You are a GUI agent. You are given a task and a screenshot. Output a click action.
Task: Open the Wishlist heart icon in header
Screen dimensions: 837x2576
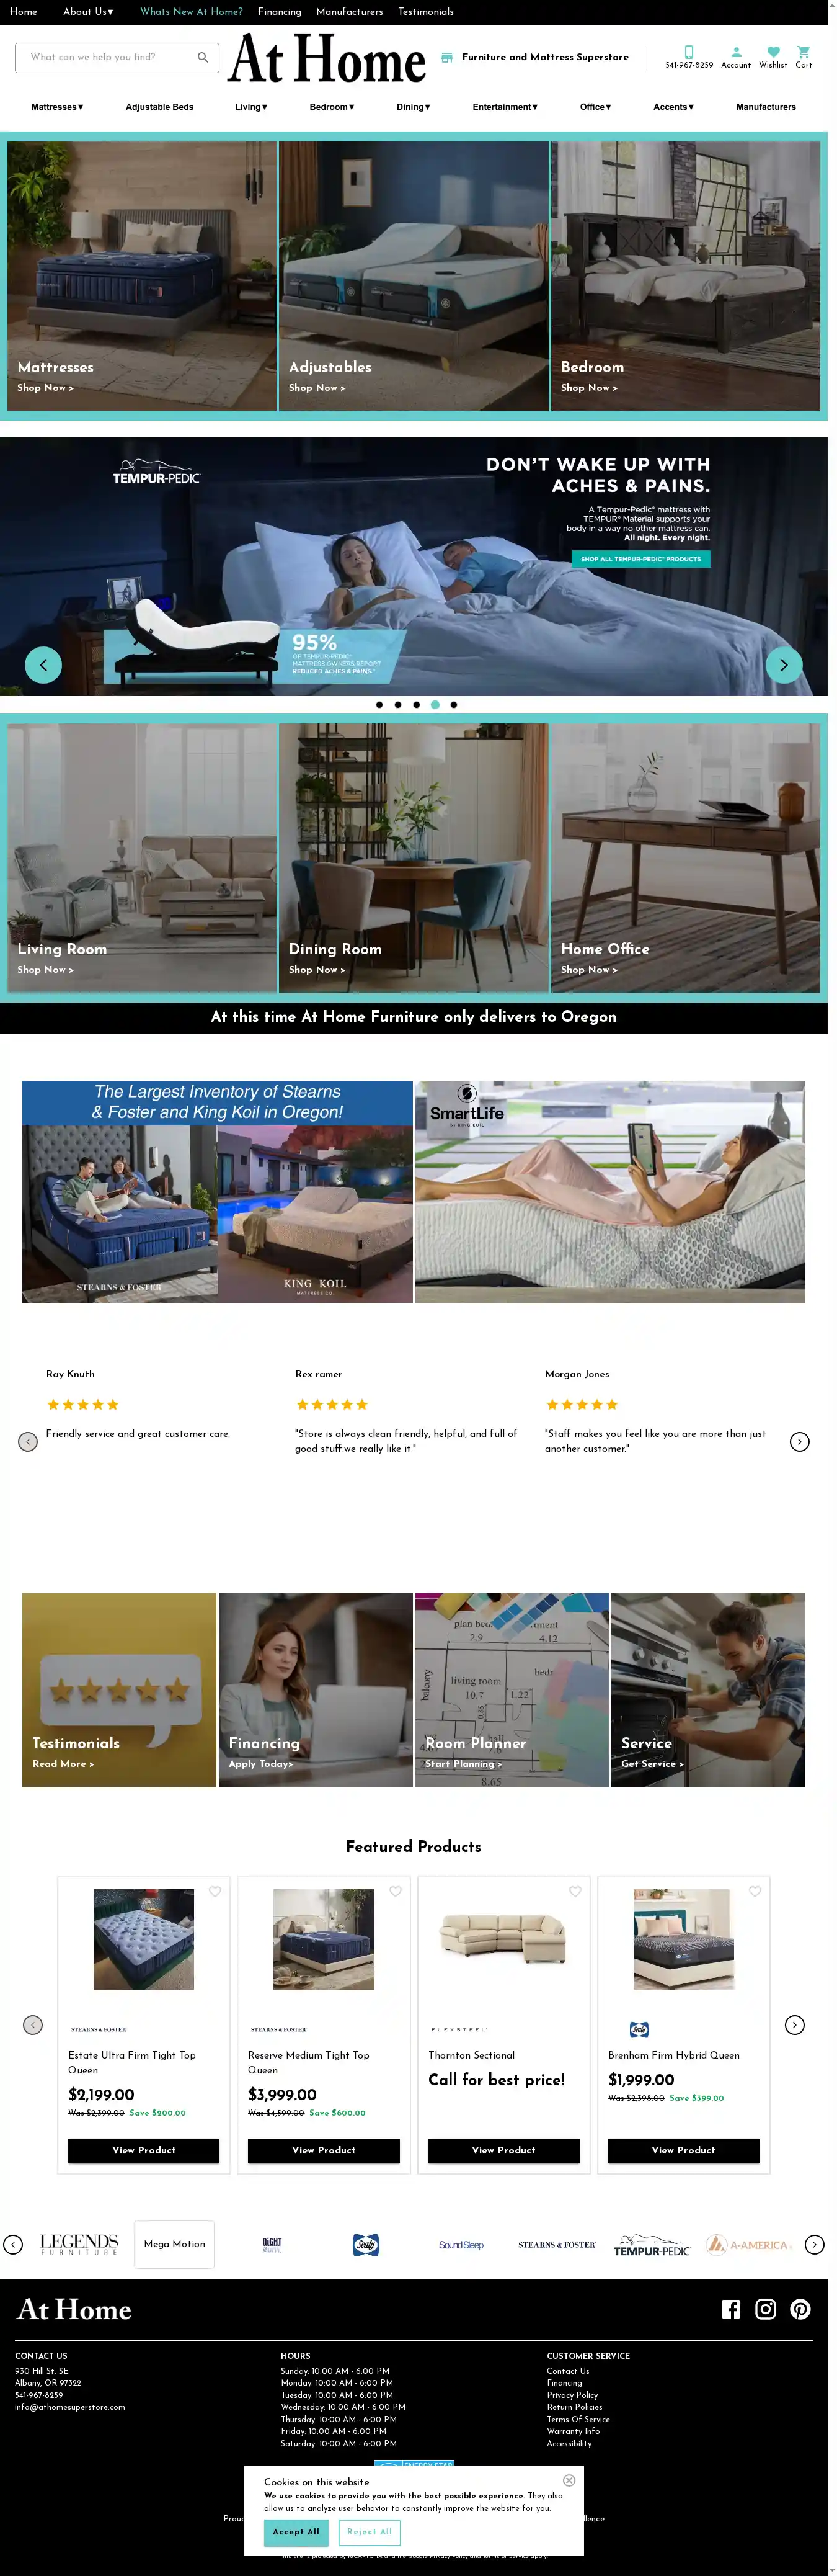tap(773, 52)
